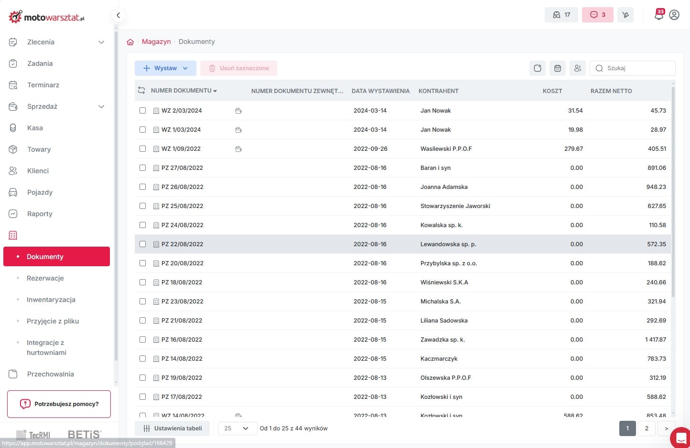Go to page 2 of results

click(647, 428)
